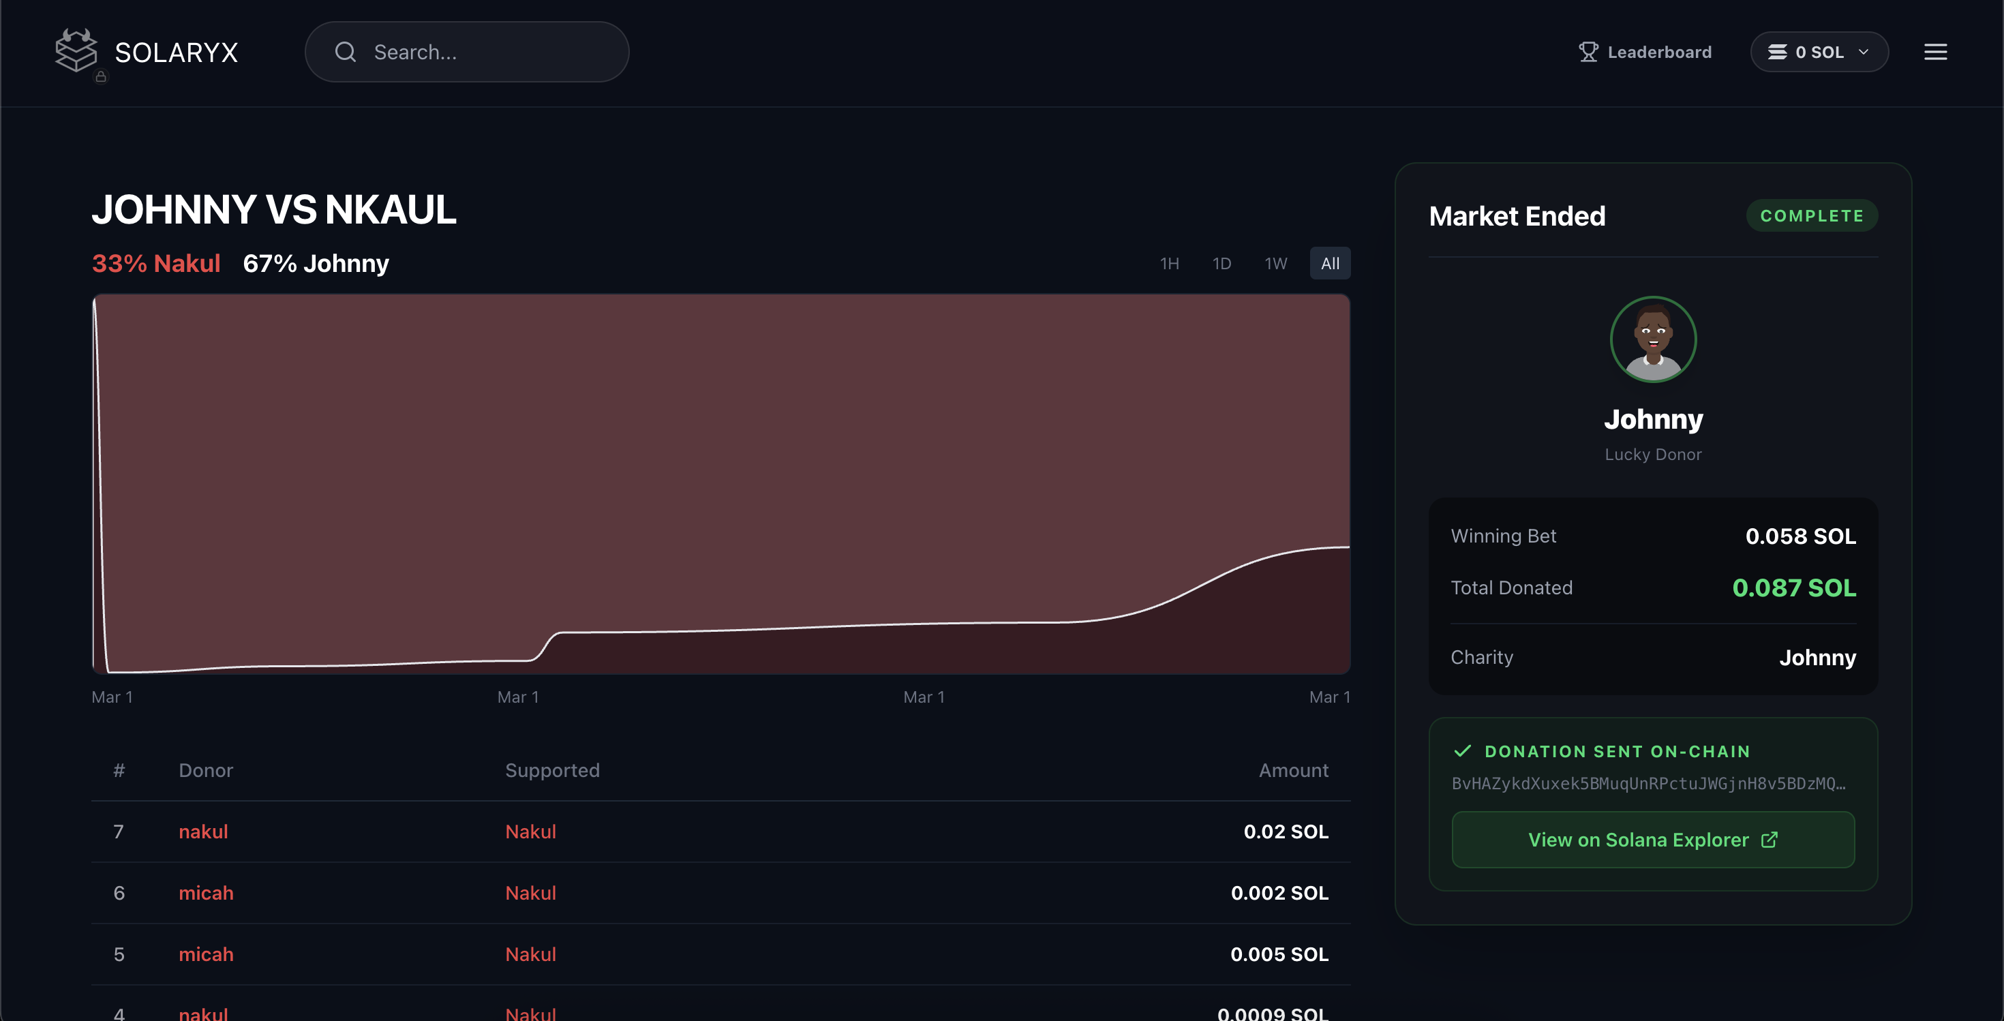This screenshot has height=1021, width=2004.
Task: Click Johnny's avatar image
Action: 1652,339
